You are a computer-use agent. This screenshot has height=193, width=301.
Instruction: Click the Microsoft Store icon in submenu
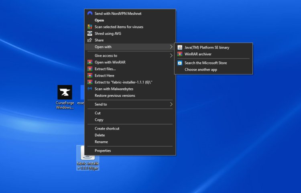pos(180,63)
